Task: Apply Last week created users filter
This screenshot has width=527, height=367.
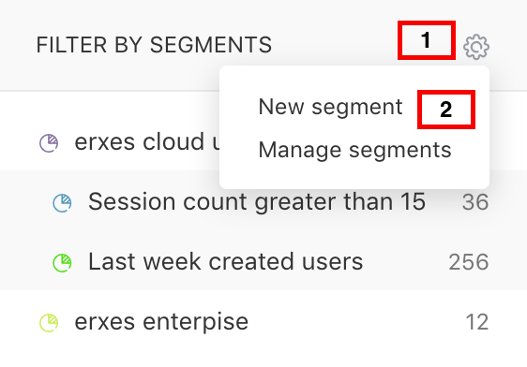Action: point(225,261)
